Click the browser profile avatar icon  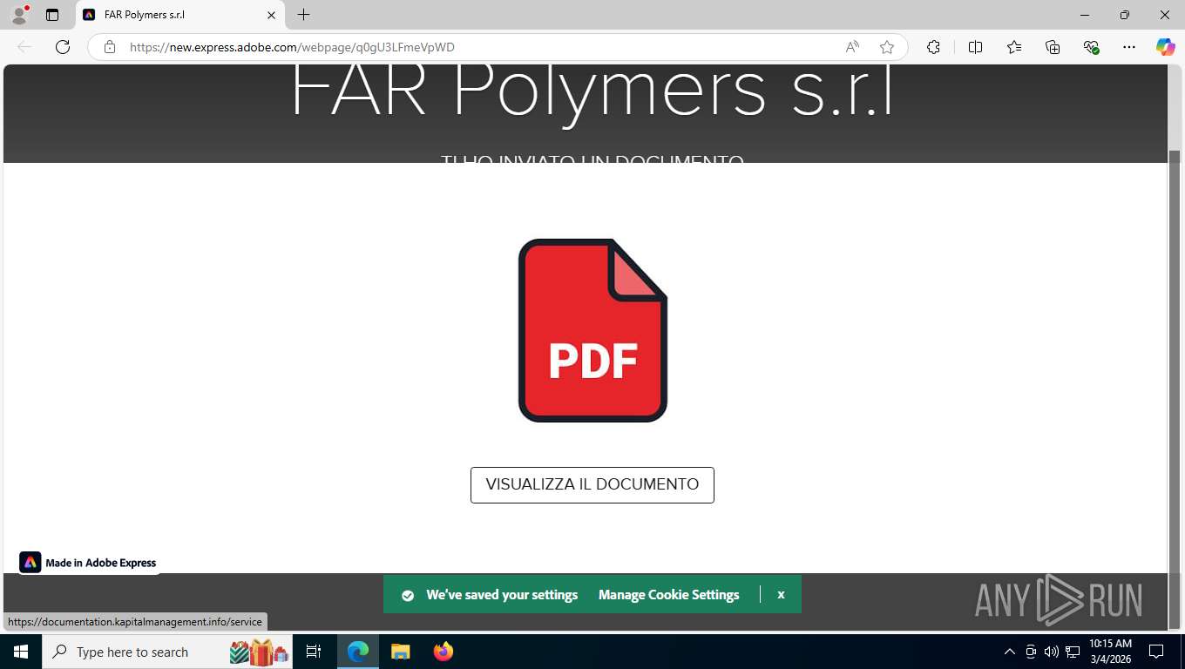tap(19, 15)
